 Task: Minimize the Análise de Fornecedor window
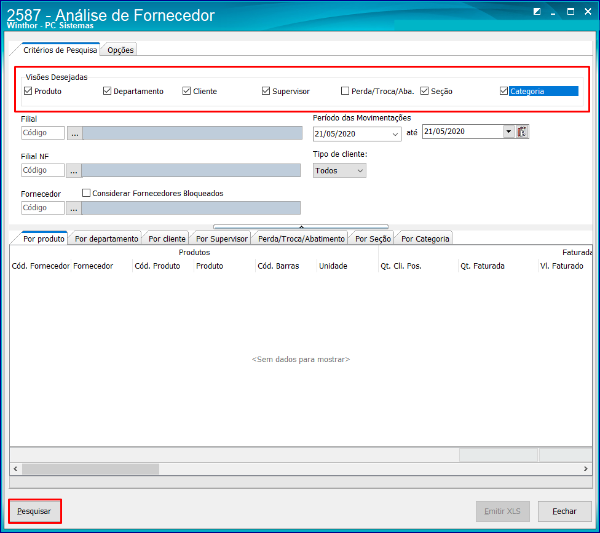point(553,12)
